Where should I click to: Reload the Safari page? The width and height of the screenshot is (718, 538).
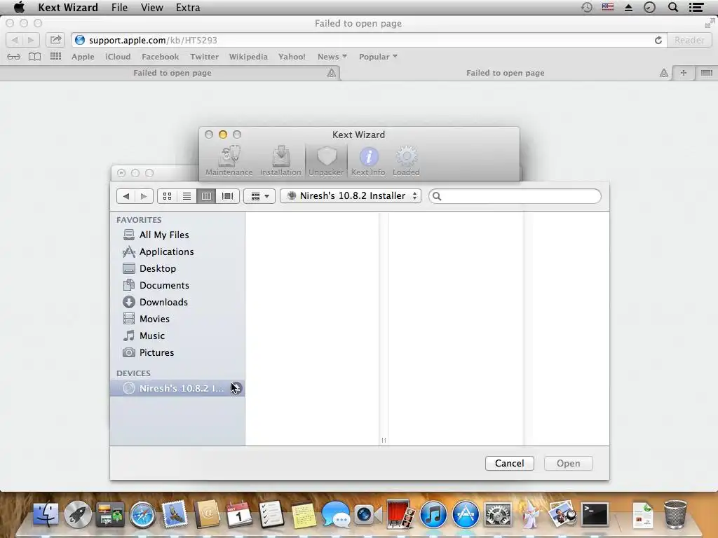[x=658, y=40]
